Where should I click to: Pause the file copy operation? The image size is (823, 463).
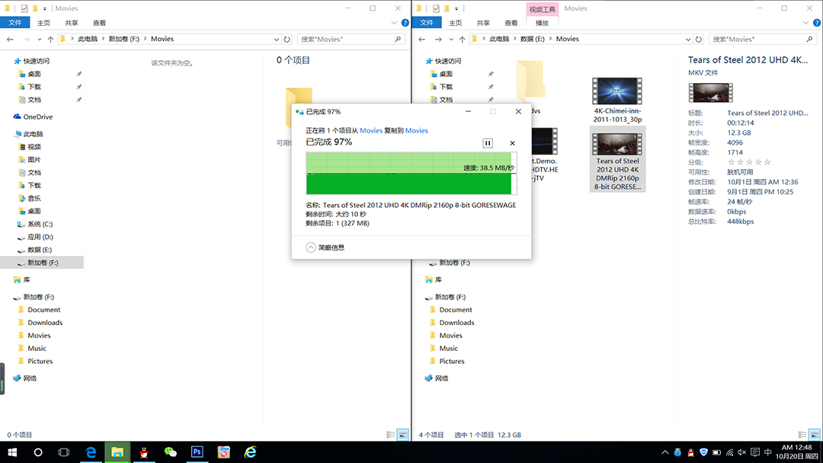(488, 143)
